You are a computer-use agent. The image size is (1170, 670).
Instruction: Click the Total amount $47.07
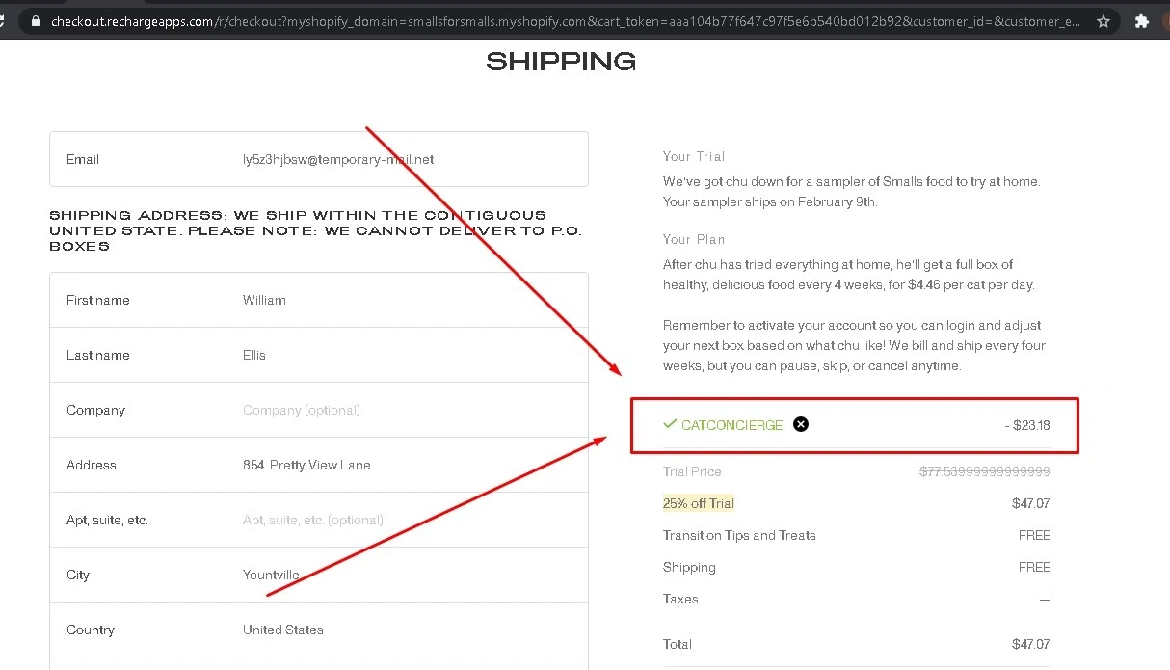click(1031, 644)
